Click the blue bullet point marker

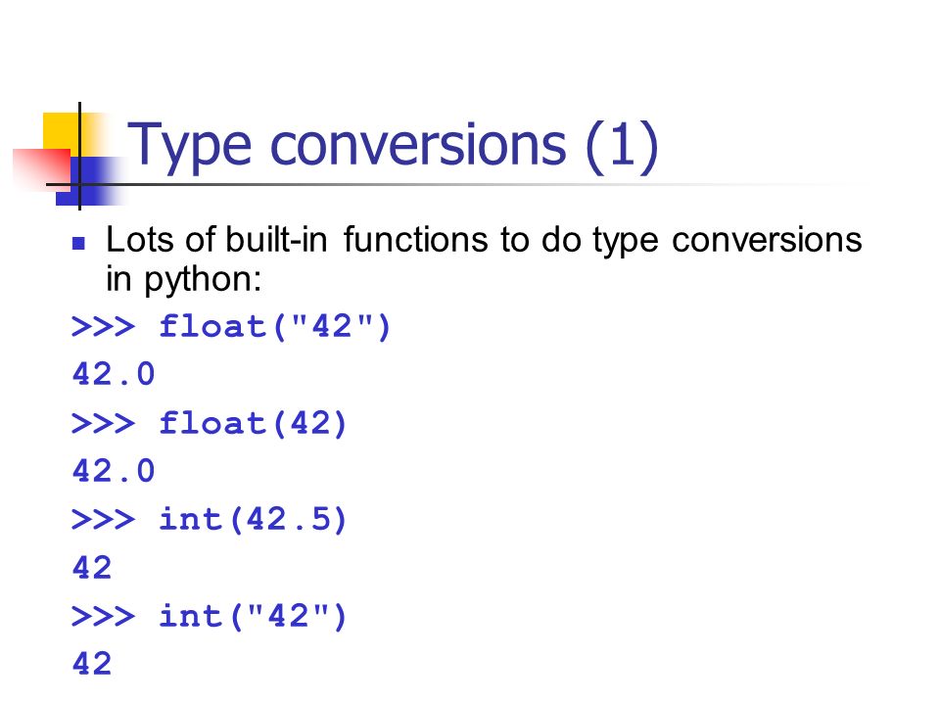click(78, 243)
